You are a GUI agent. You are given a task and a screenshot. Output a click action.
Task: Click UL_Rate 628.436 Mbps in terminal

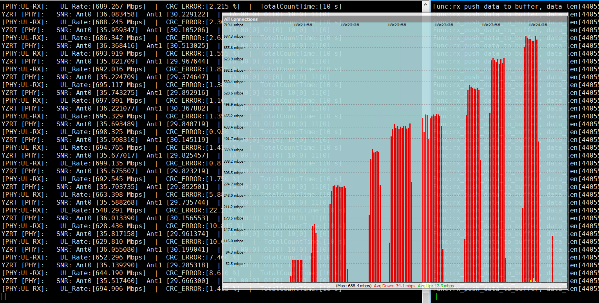[x=103, y=226]
